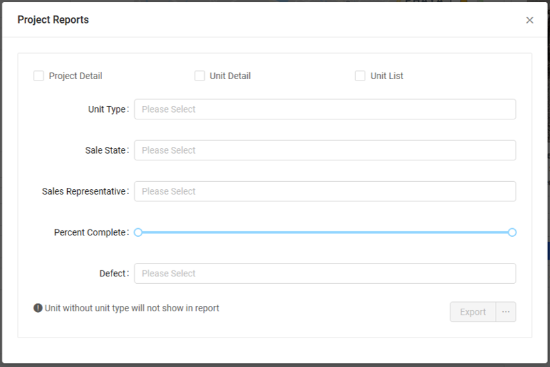Click the Unit Type field label
This screenshot has width=550, height=367.
[107, 109]
